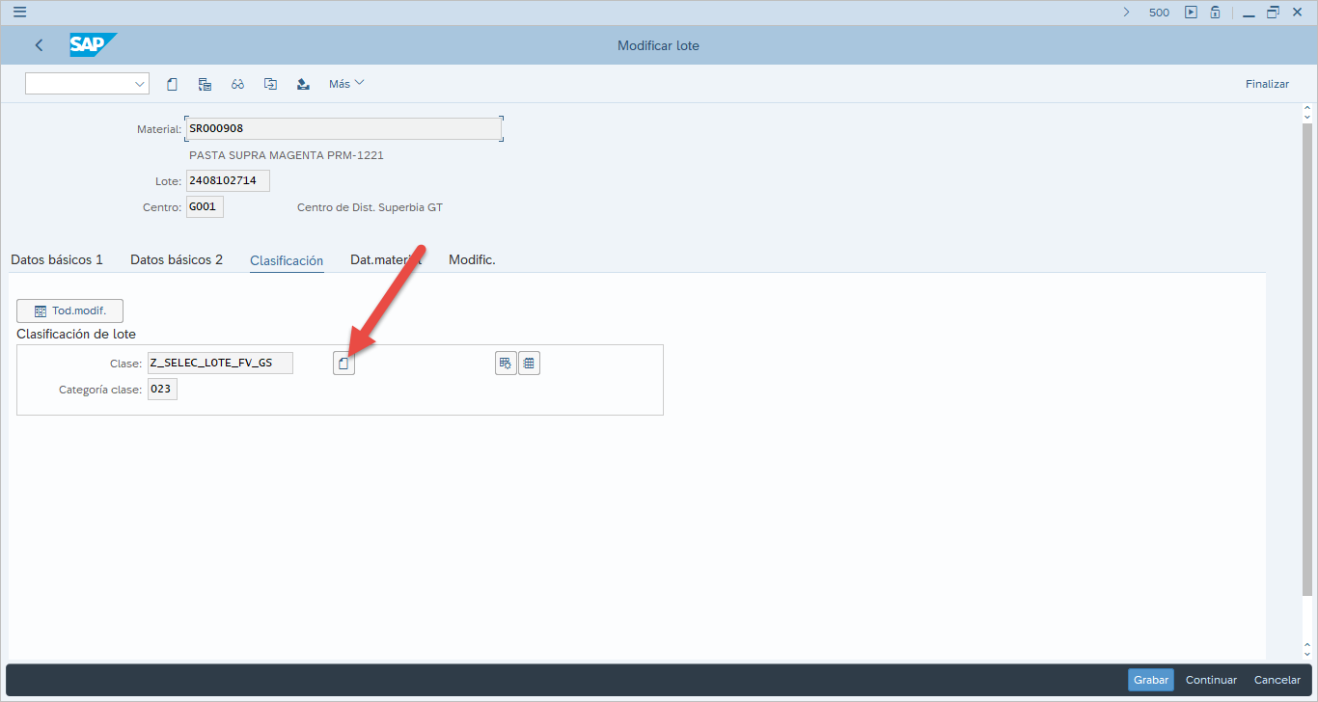The height and width of the screenshot is (702, 1318).
Task: Click the grid table icon in classification box
Action: (x=529, y=364)
